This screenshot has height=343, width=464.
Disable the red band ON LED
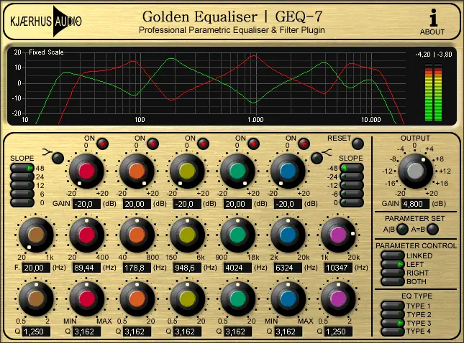[x=101, y=144]
